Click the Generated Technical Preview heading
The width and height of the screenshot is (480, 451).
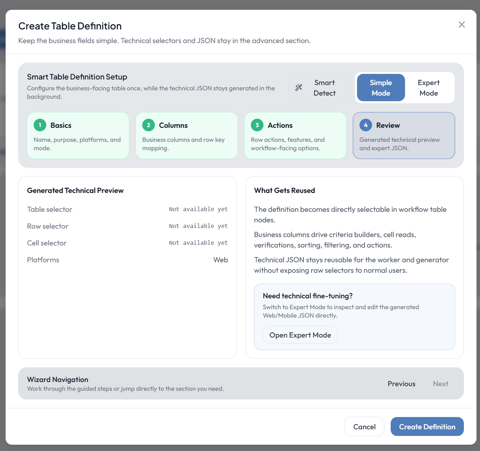(75, 190)
